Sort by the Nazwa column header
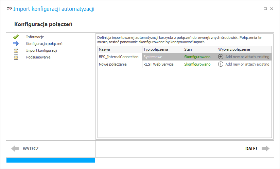The height and width of the screenshot is (169, 280). tap(120, 49)
